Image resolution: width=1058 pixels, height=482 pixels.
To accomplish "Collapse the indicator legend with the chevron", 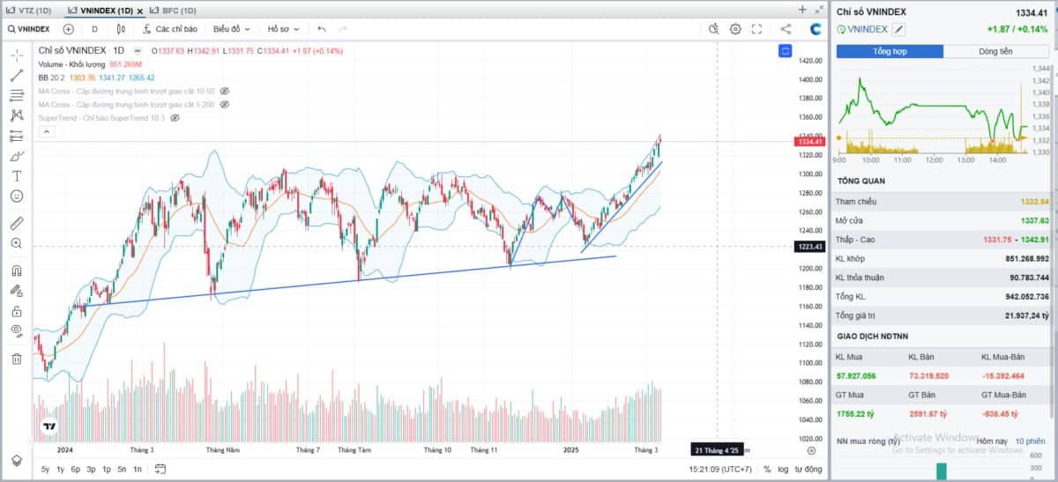I will 46,131.
